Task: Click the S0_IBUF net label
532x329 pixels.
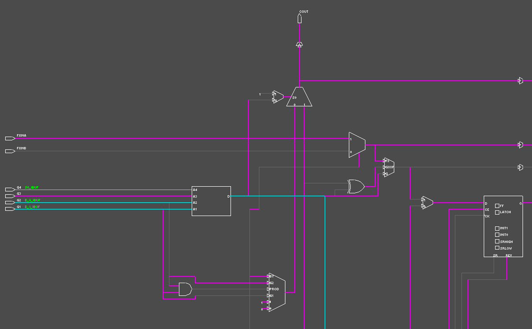Action: tap(32, 187)
